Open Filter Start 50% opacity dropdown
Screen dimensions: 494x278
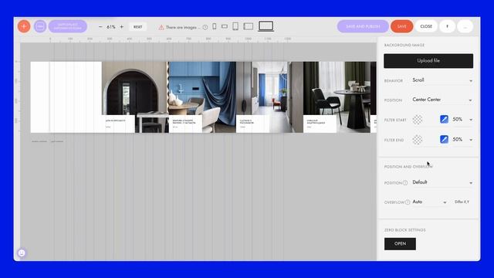pyautogui.click(x=462, y=120)
